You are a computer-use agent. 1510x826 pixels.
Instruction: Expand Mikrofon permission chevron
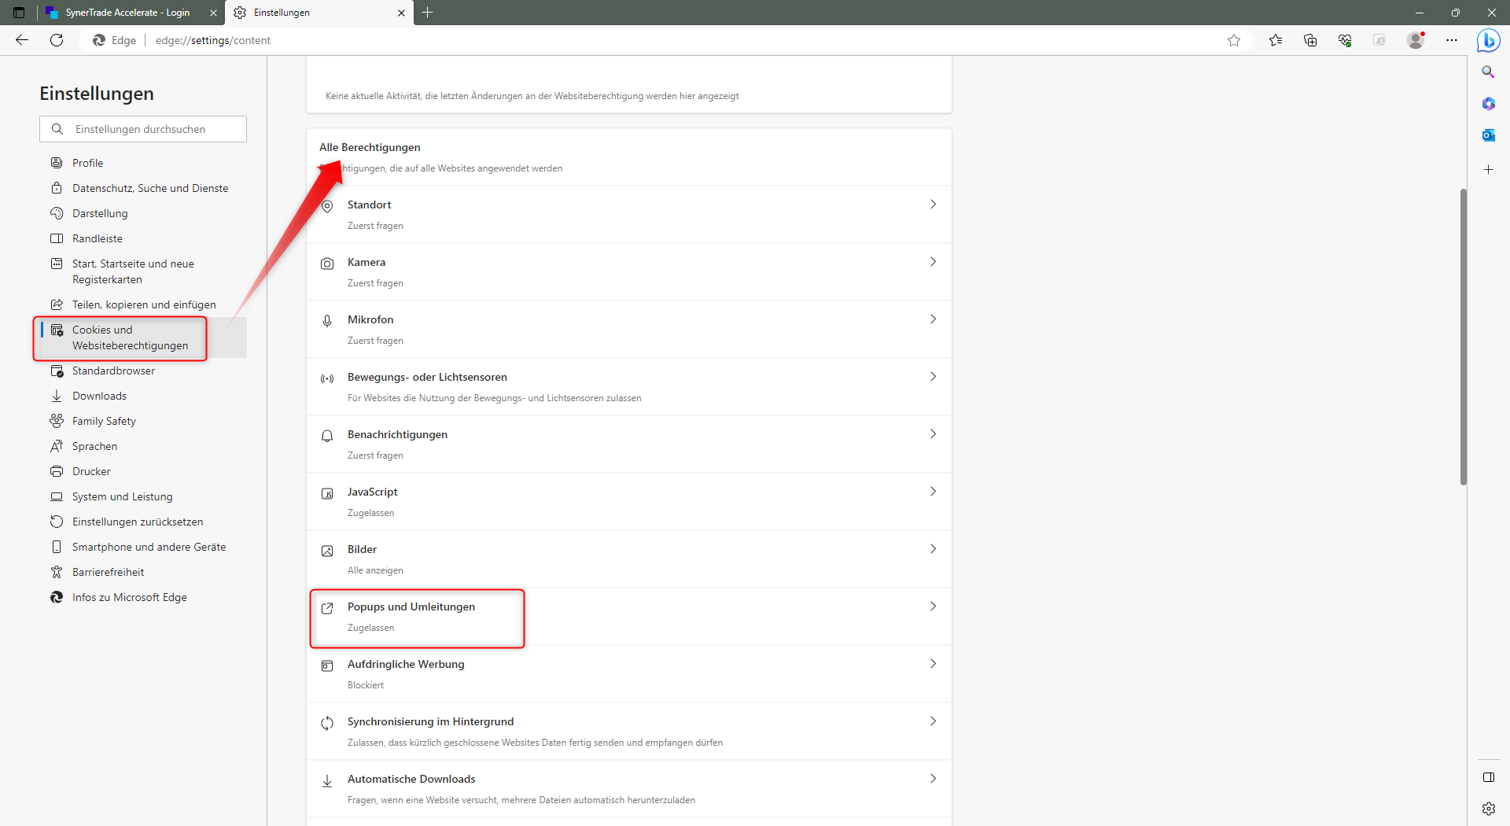(x=933, y=319)
